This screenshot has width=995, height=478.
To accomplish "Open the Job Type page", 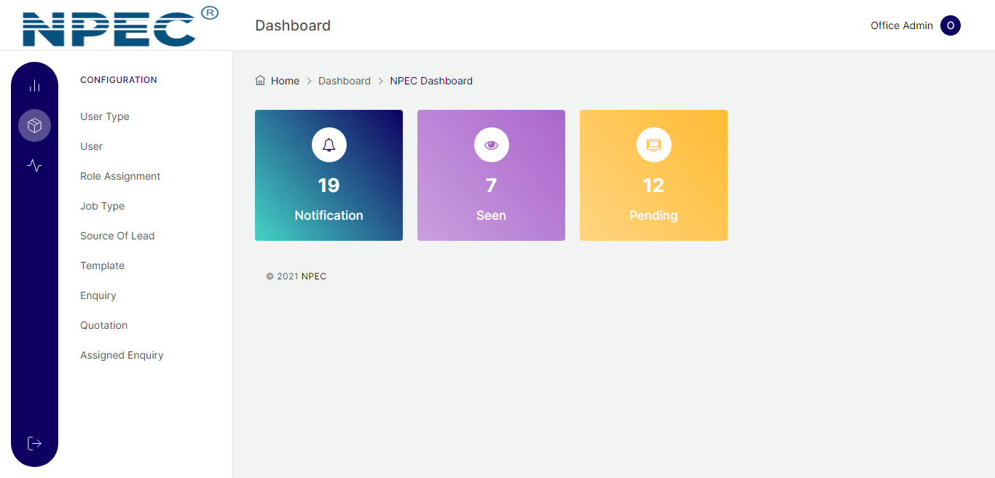I will click(x=102, y=206).
